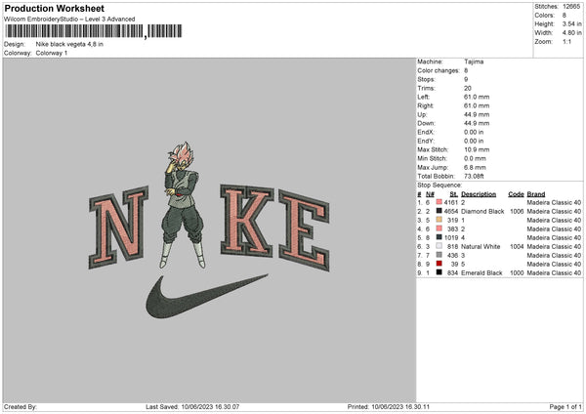Click the 'Page 1 of 1' text
The height and width of the screenshot is (414, 586).
click(565, 406)
